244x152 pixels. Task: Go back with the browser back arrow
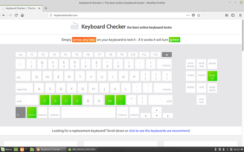(x=4, y=15)
